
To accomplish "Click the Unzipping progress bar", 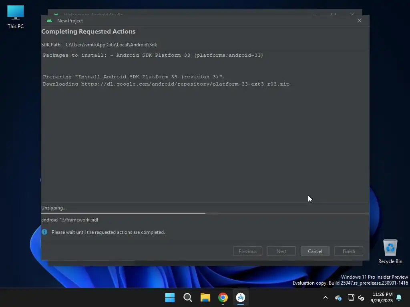I will pos(205,213).
